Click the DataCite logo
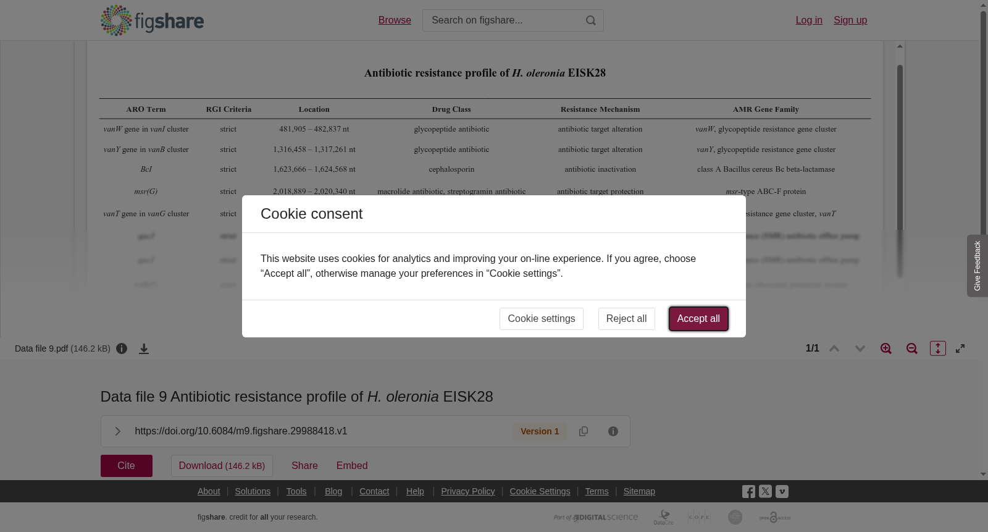Screen dimensions: 988x532 click(x=664, y=517)
